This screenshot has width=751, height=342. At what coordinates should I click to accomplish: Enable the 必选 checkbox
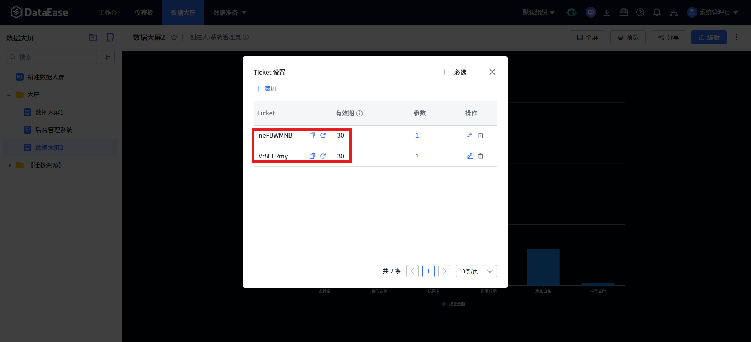[x=447, y=72]
